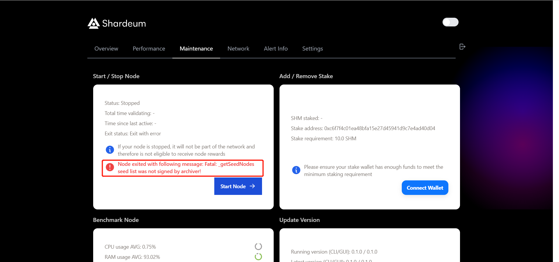This screenshot has height=262, width=559.
Task: Click the RAM usage circular indicator icon
Action: tap(258, 256)
